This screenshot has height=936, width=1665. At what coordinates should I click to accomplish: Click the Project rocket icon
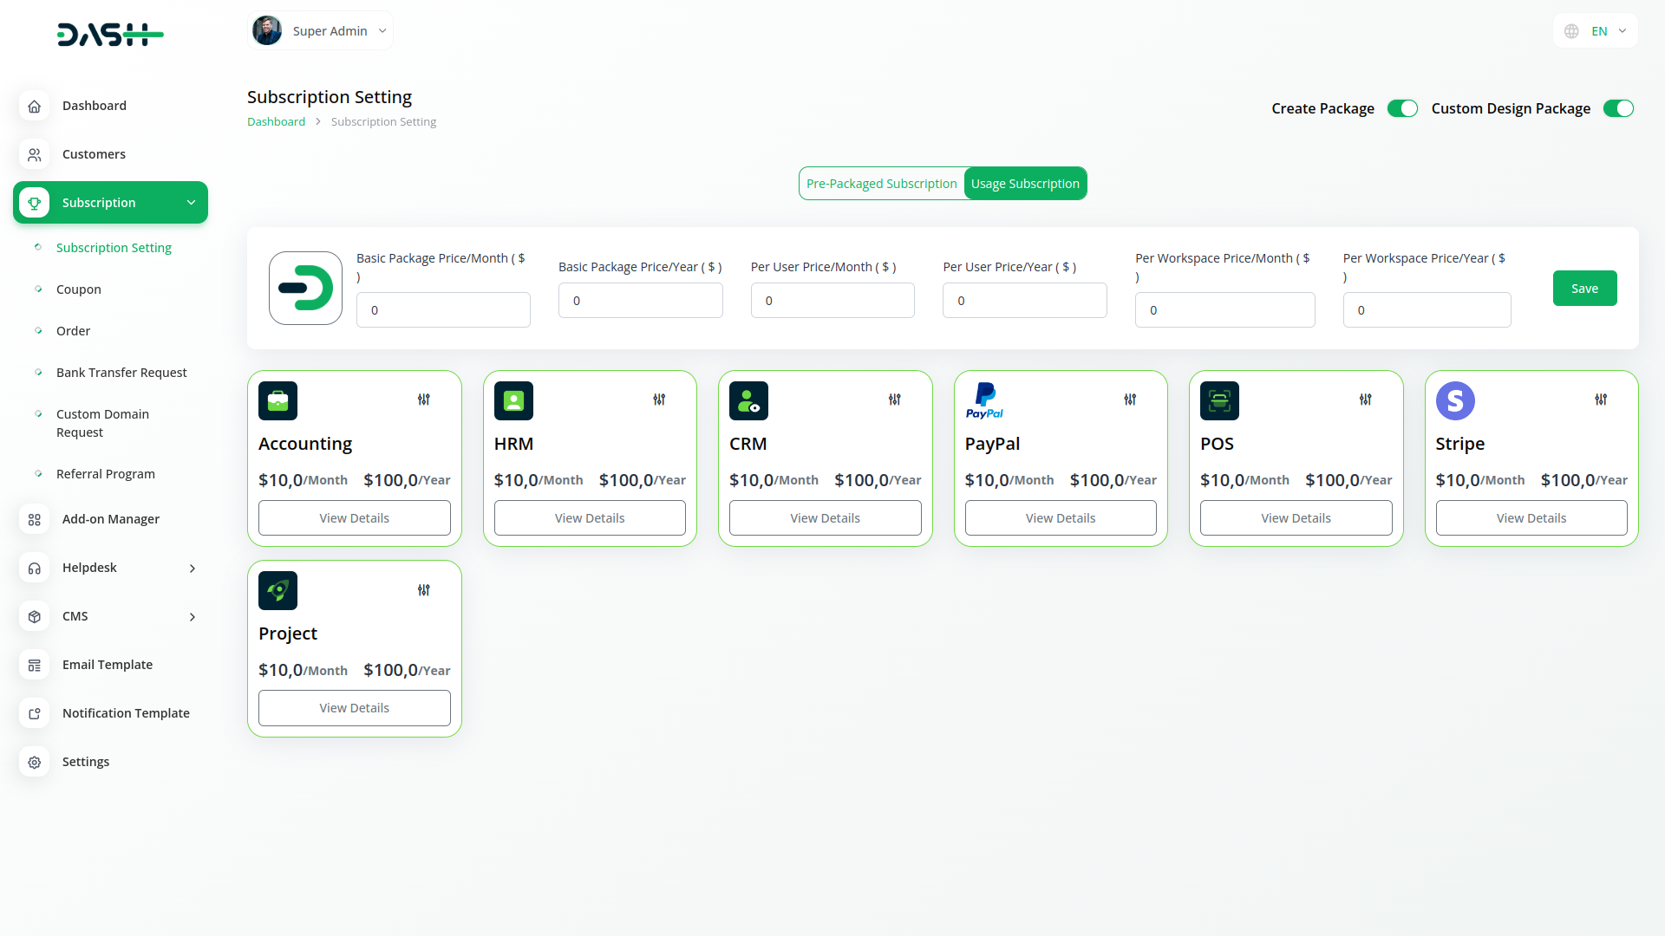coord(277,590)
